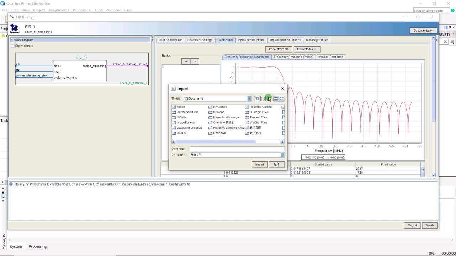The height and width of the screenshot is (256, 456).
Task: Remove a bank with the - button
Action: pyautogui.click(x=195, y=61)
